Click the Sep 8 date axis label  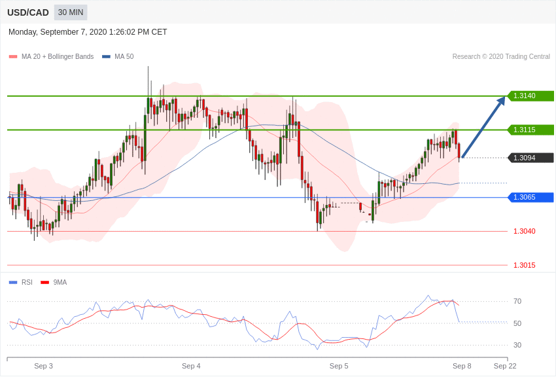(x=462, y=366)
